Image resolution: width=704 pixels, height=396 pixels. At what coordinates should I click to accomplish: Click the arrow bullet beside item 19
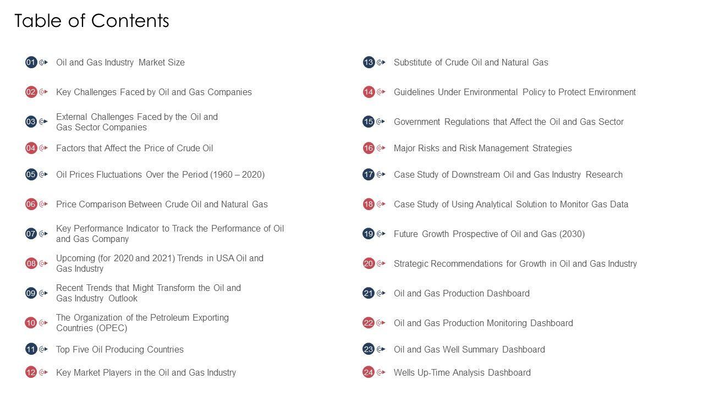click(x=381, y=234)
